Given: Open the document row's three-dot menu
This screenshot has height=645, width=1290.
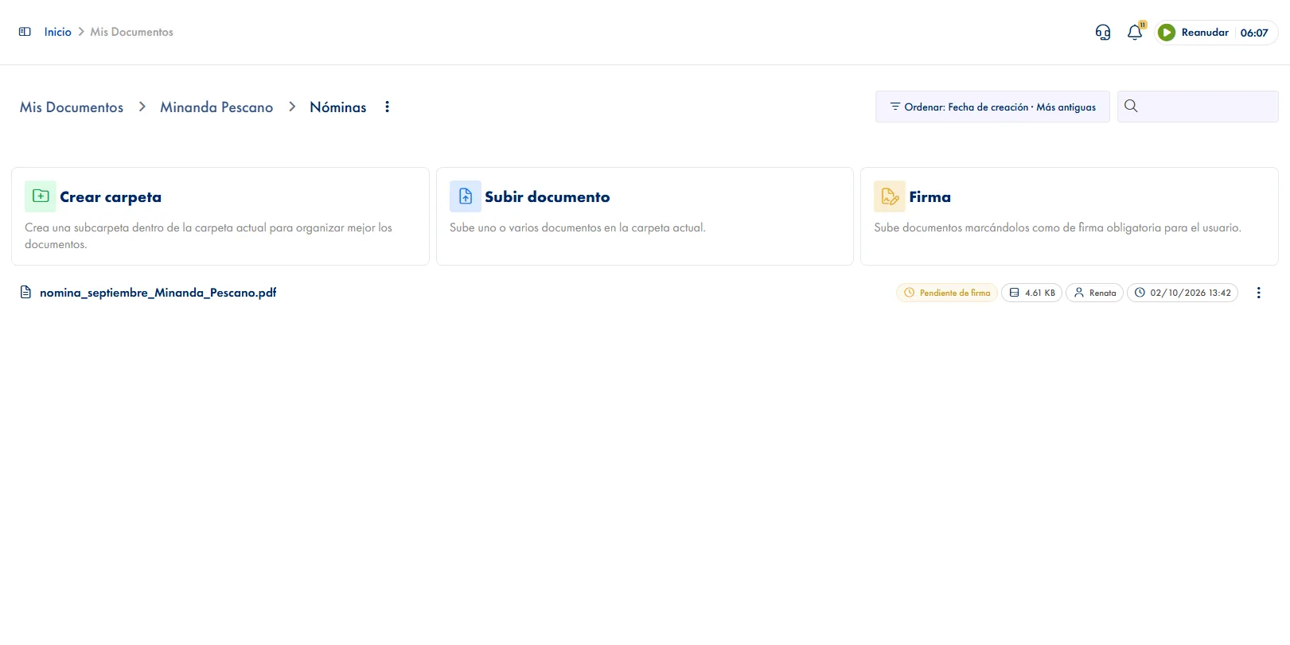Looking at the screenshot, I should click(1258, 293).
